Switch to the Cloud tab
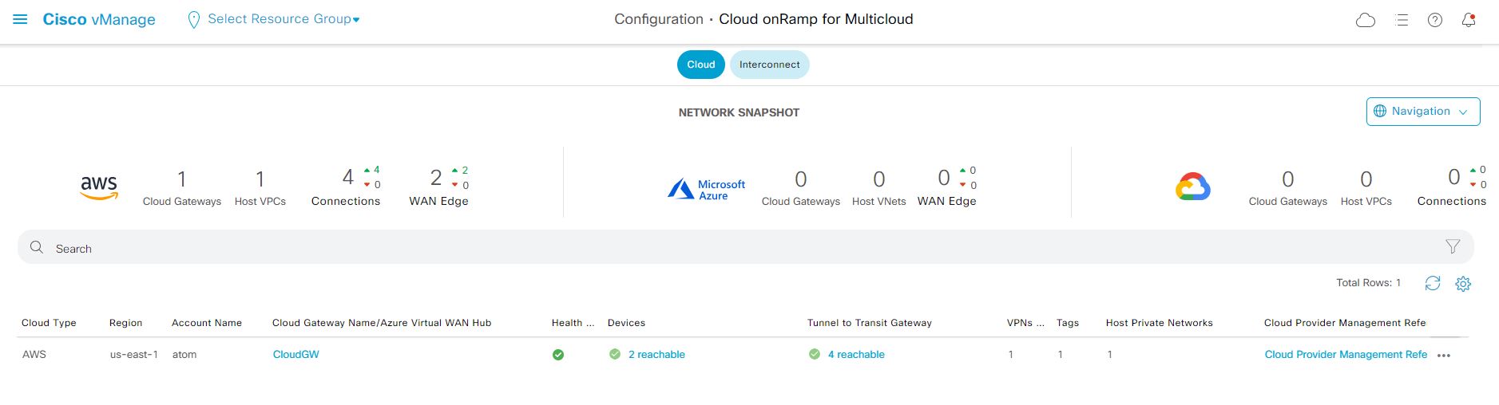The image size is (1499, 405). (x=701, y=65)
